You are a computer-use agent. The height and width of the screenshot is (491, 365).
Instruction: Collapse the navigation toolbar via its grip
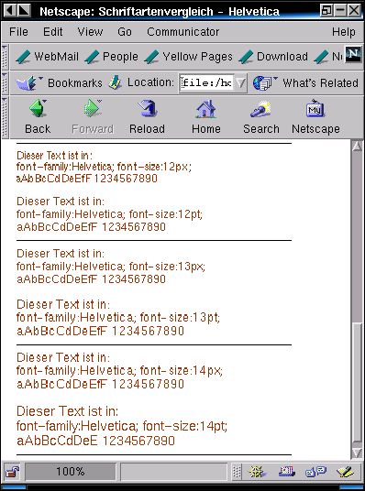(x=5, y=117)
